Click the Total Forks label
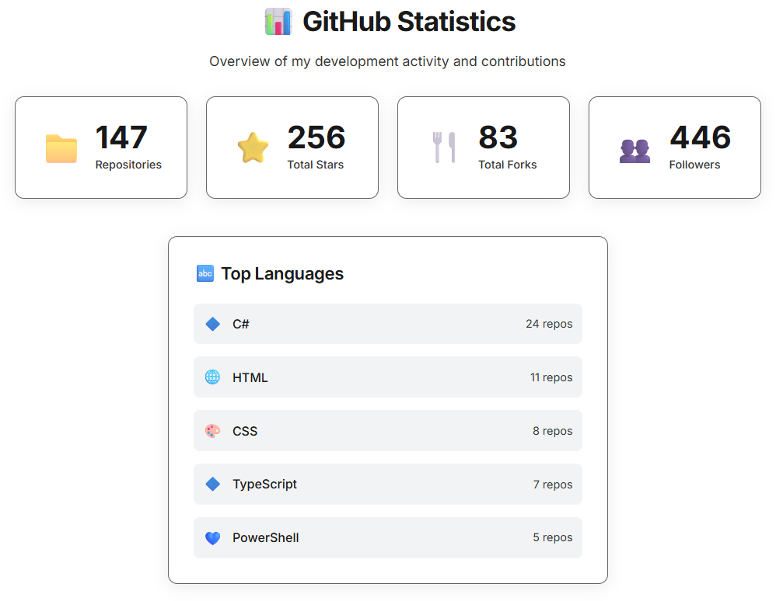 point(507,165)
